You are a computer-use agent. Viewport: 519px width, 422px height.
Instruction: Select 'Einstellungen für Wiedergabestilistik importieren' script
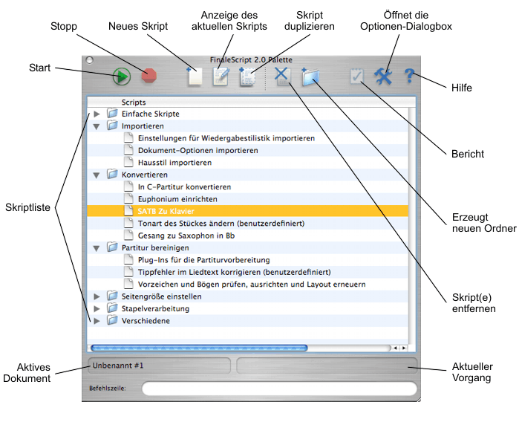[226, 138]
